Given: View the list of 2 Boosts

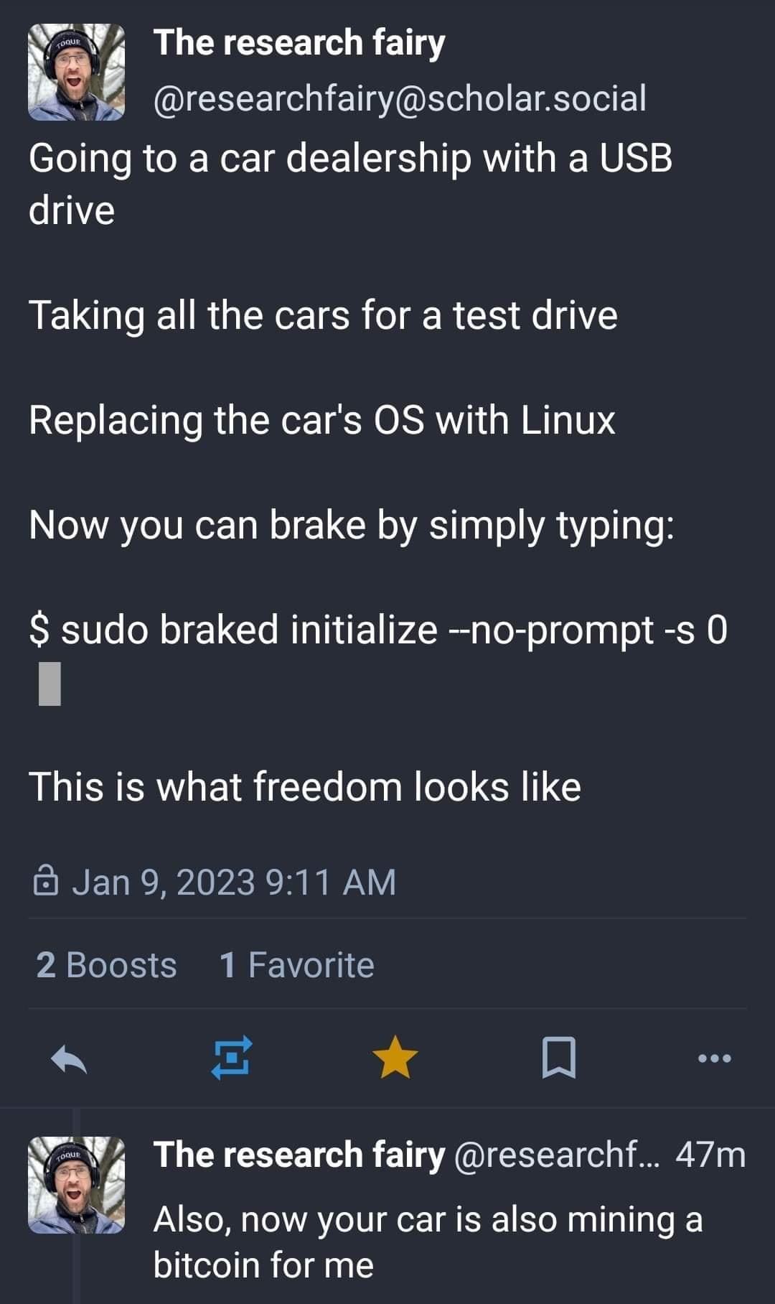Looking at the screenshot, I should point(106,965).
